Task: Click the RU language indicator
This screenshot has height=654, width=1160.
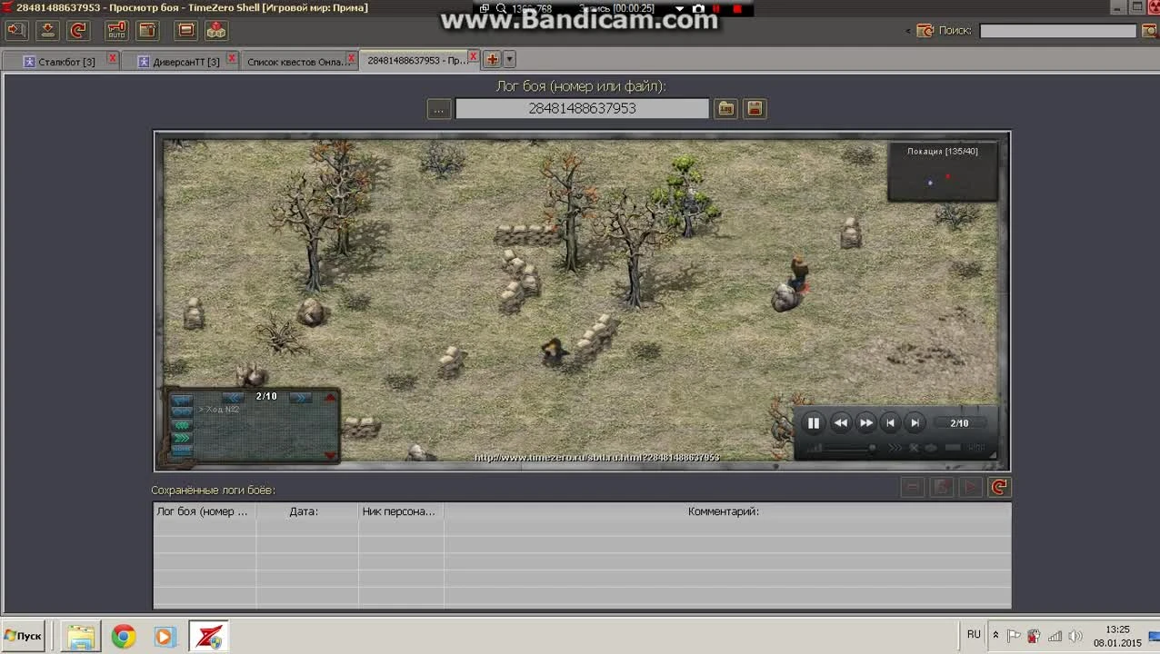Action: [x=974, y=634]
